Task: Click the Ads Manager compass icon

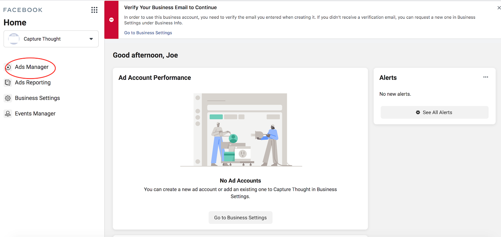Action: tap(8, 67)
